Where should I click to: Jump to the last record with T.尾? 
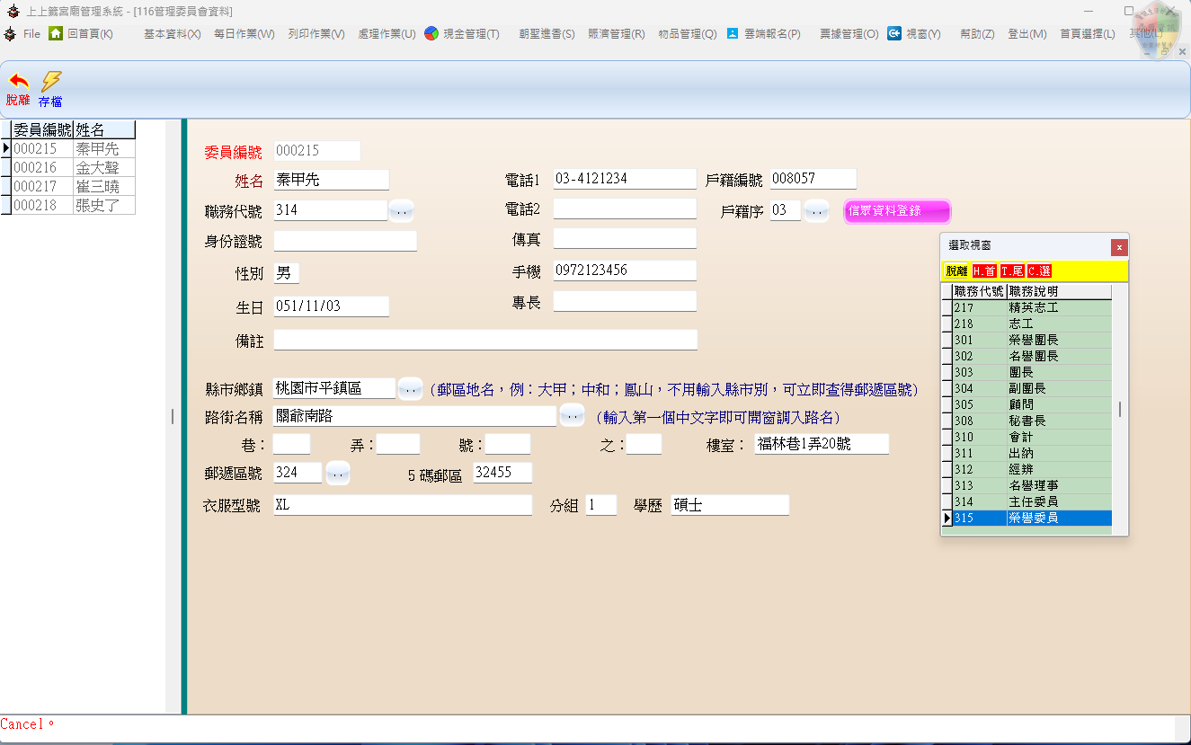click(1011, 271)
